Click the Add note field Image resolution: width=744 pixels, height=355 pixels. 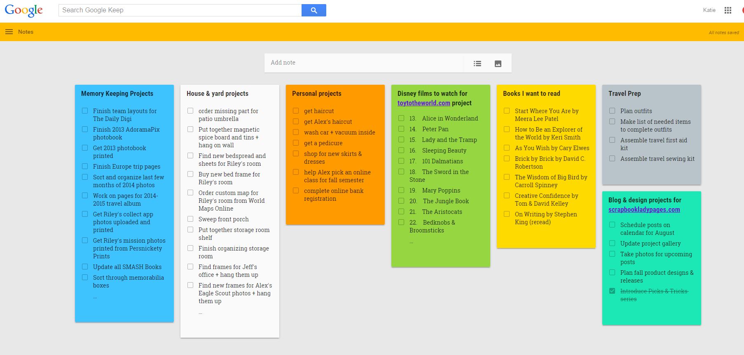[x=364, y=63]
